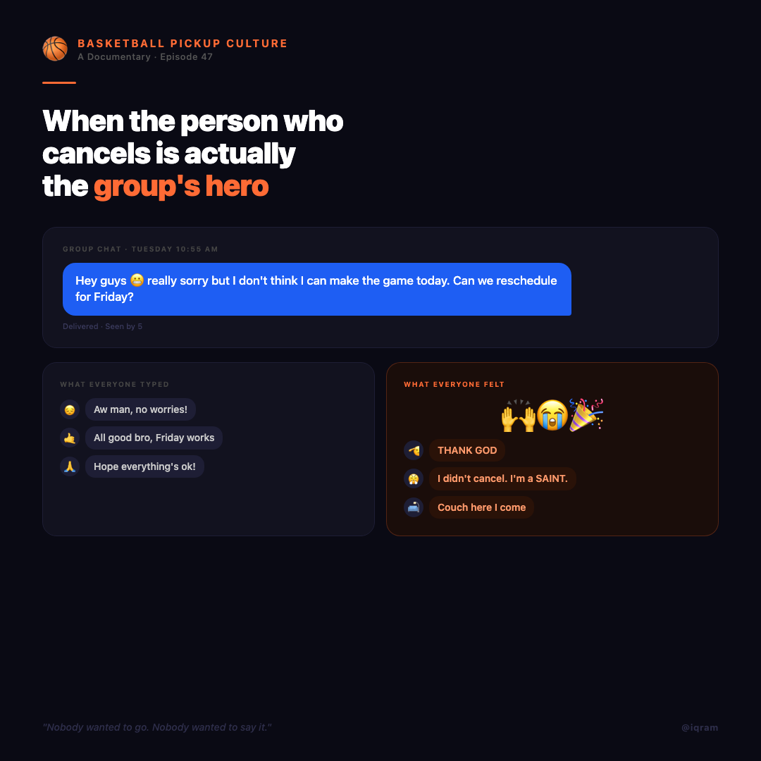Click the 'Delivered · Seen by 5' status
This screenshot has width=761, height=761.
click(102, 327)
